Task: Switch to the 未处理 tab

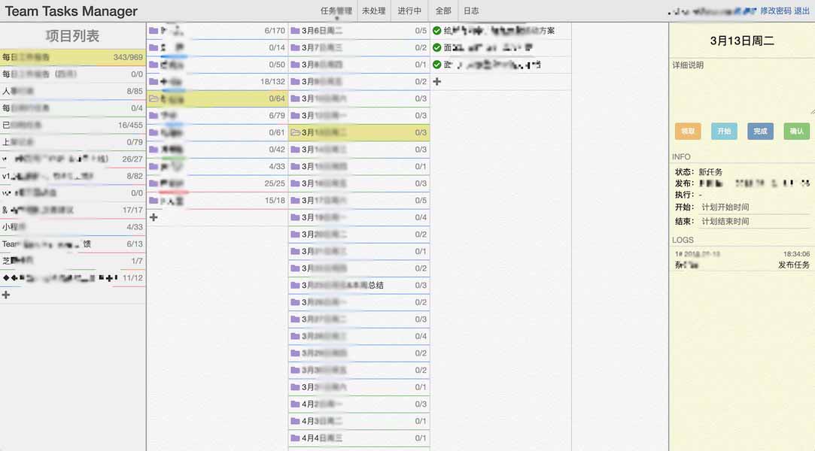Action: 373,11
